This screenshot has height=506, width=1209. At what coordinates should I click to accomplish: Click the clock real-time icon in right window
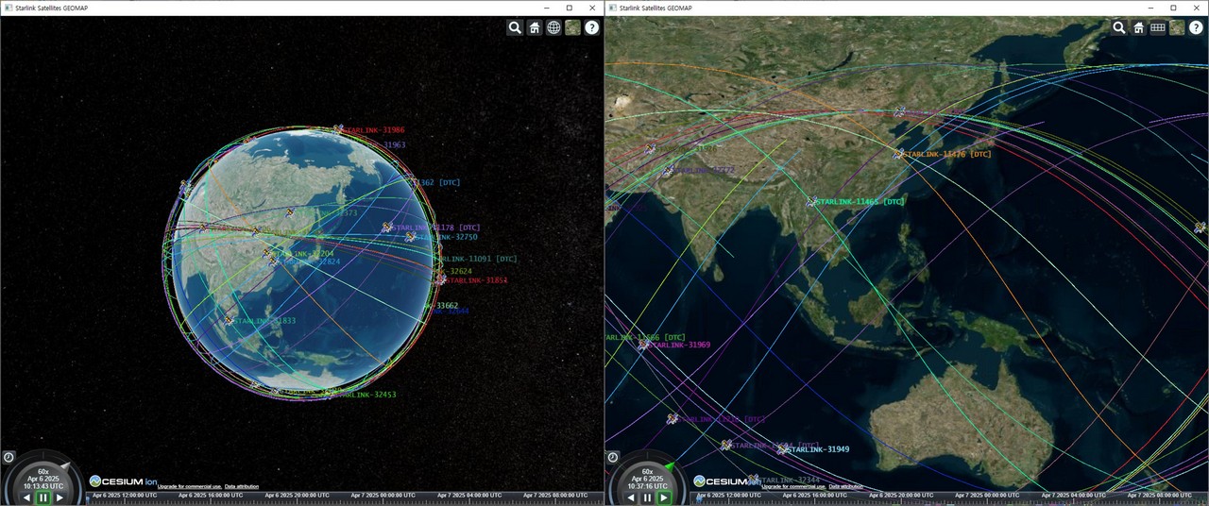[612, 457]
